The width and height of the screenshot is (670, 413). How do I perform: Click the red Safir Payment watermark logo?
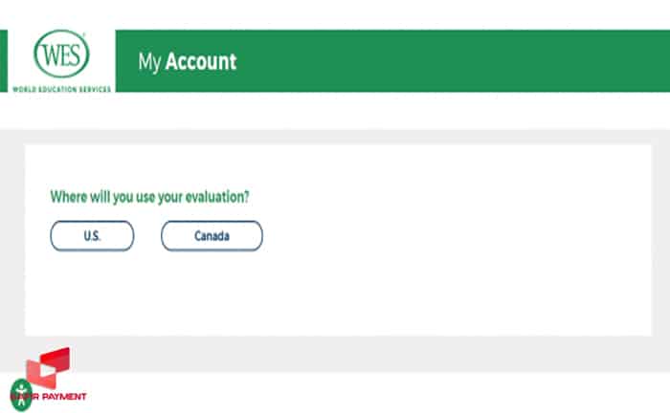tap(53, 368)
